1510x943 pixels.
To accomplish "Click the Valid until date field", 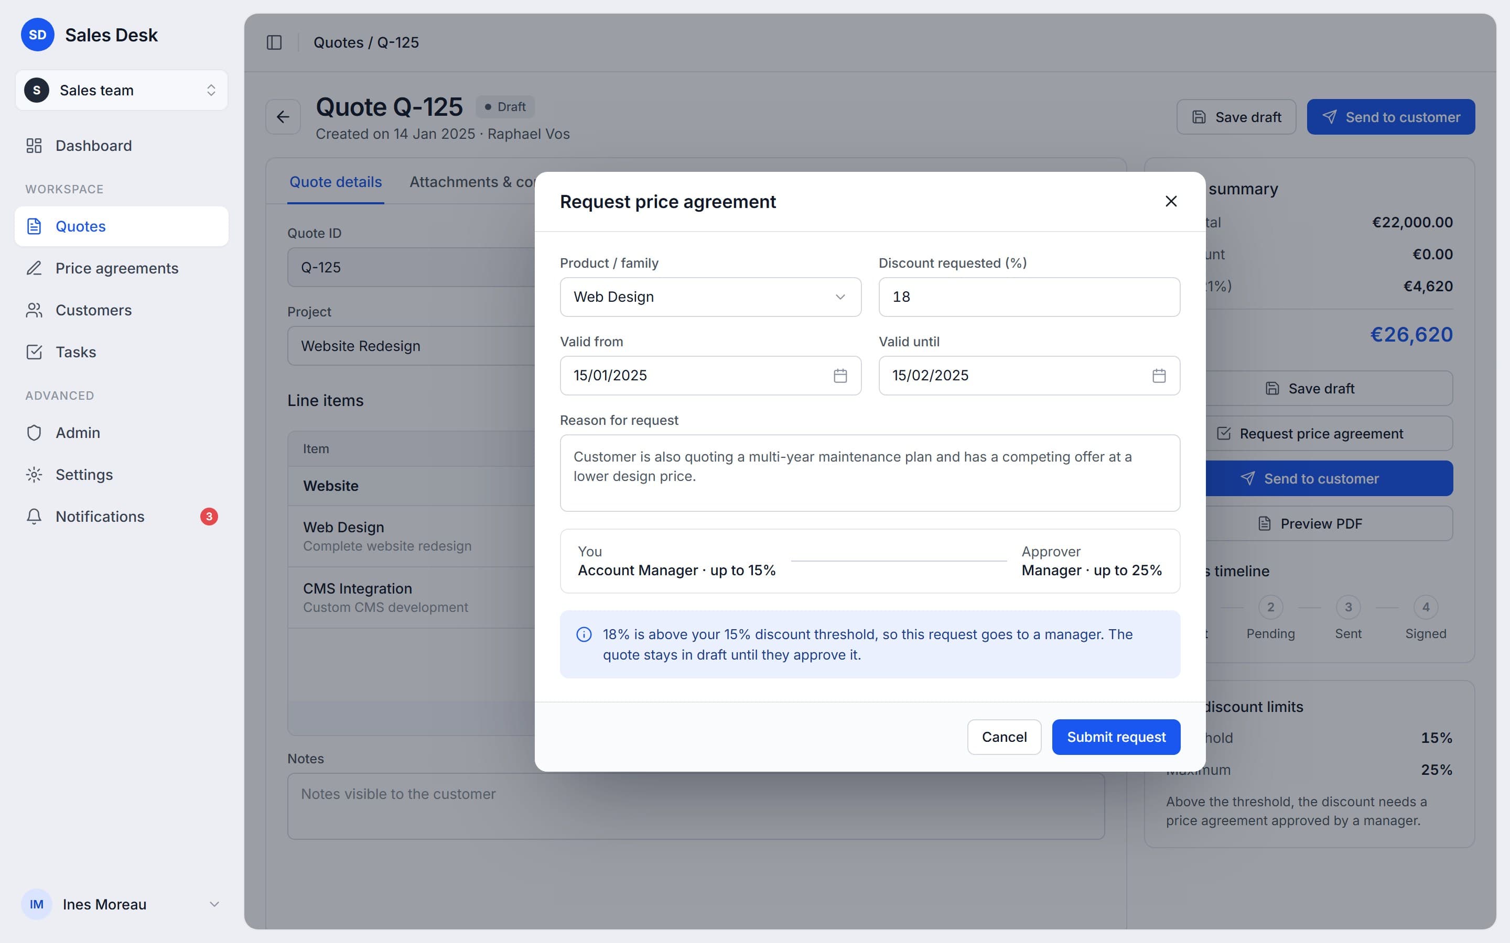I will click(1029, 376).
